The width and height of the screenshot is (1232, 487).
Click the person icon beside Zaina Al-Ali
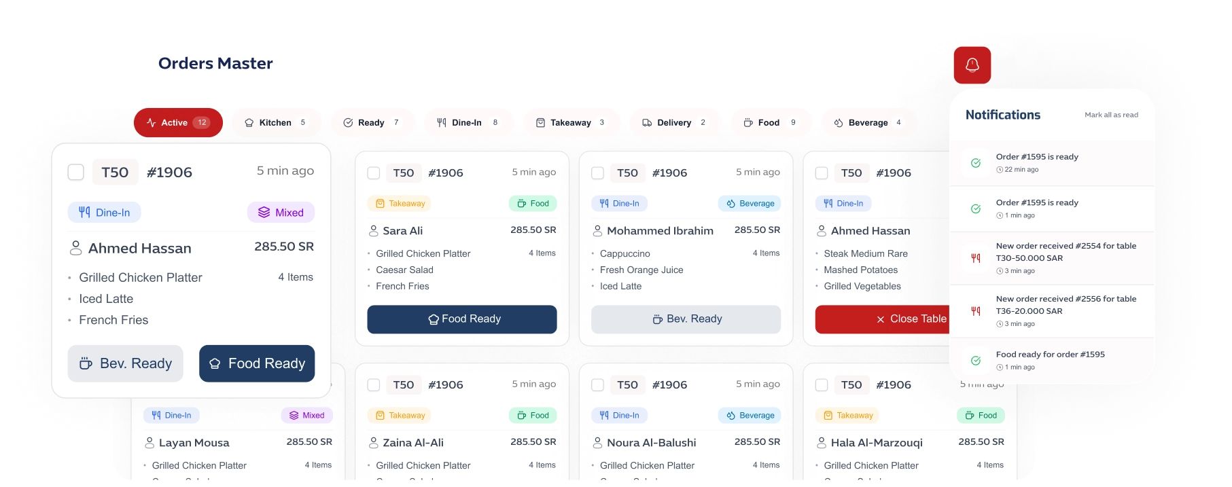[373, 443]
